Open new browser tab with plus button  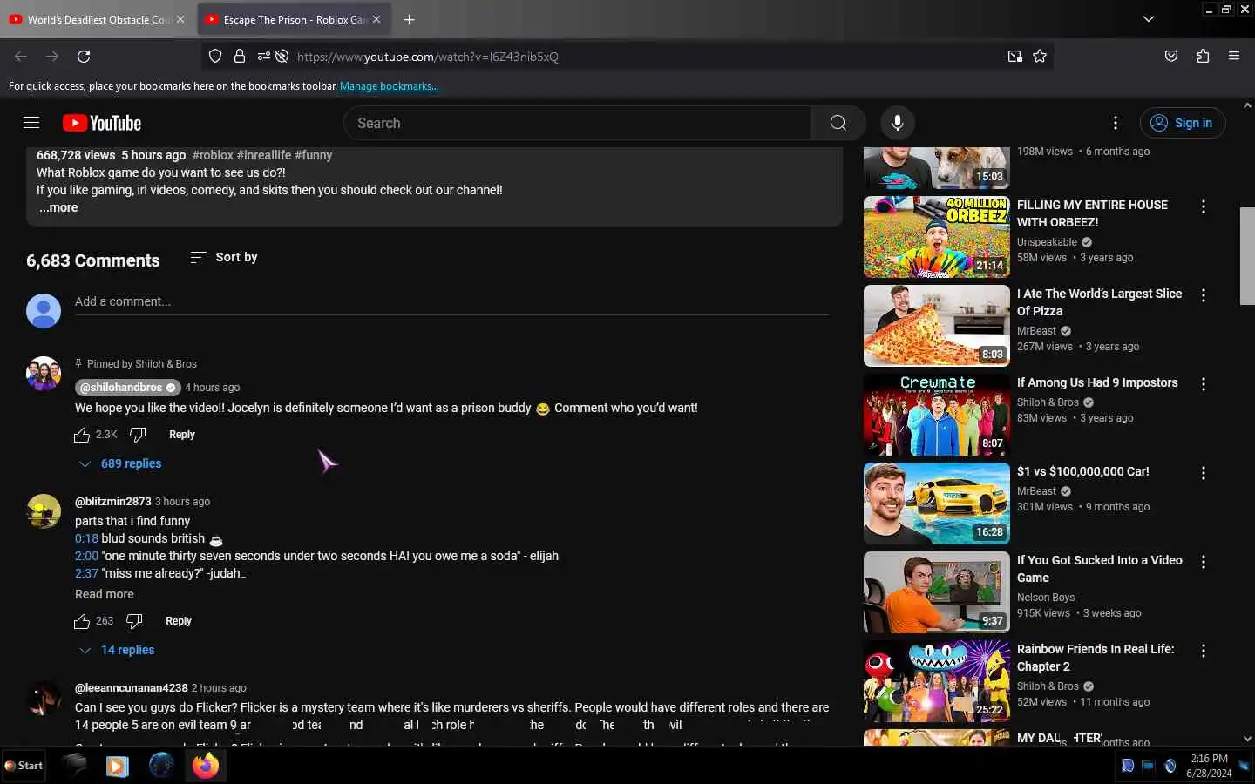click(x=410, y=19)
